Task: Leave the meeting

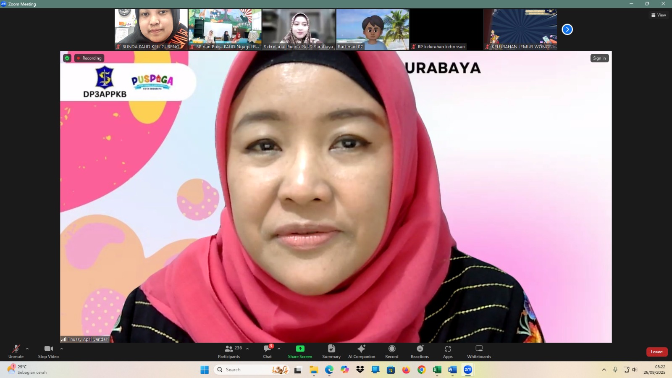Action: (657, 352)
